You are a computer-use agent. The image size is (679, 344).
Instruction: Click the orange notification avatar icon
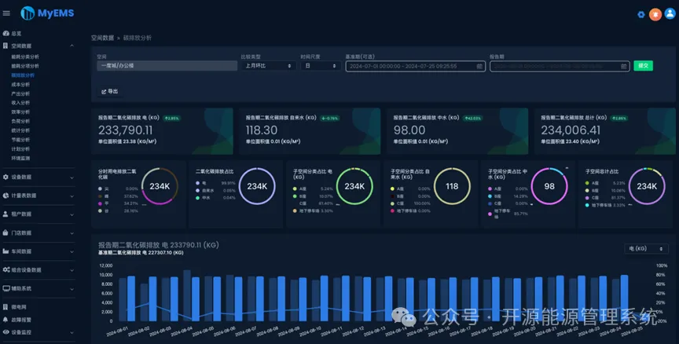(655, 14)
